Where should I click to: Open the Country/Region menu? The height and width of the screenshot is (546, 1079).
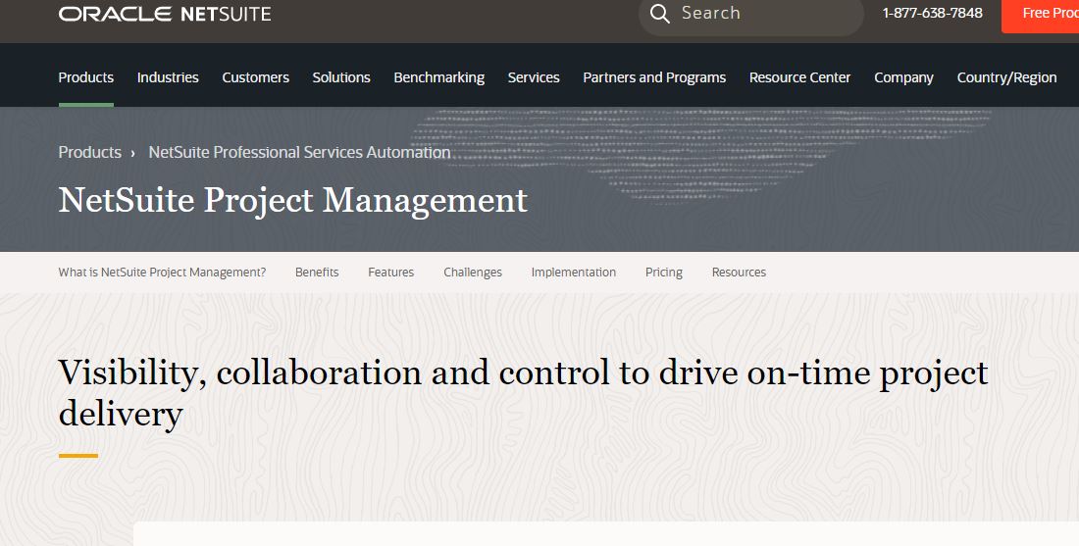point(1006,77)
